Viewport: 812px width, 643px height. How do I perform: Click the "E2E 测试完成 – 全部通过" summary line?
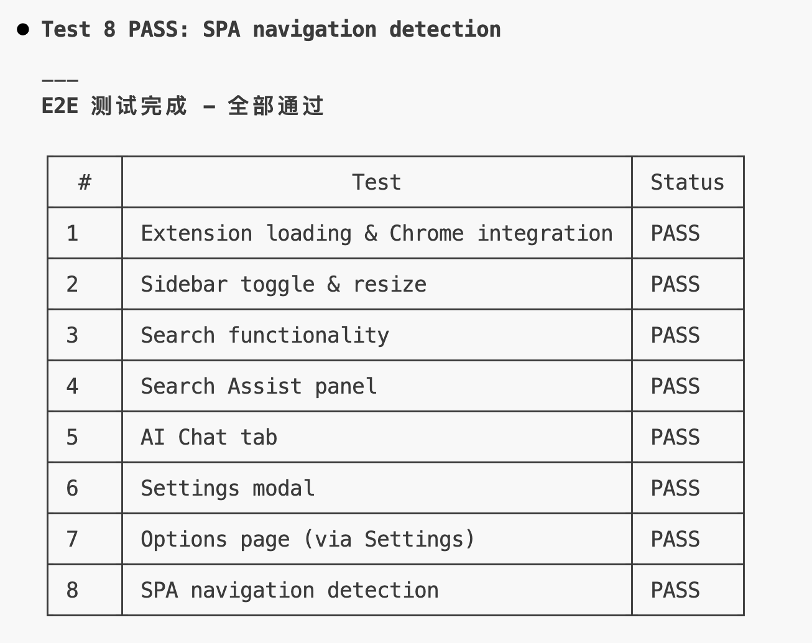[182, 106]
